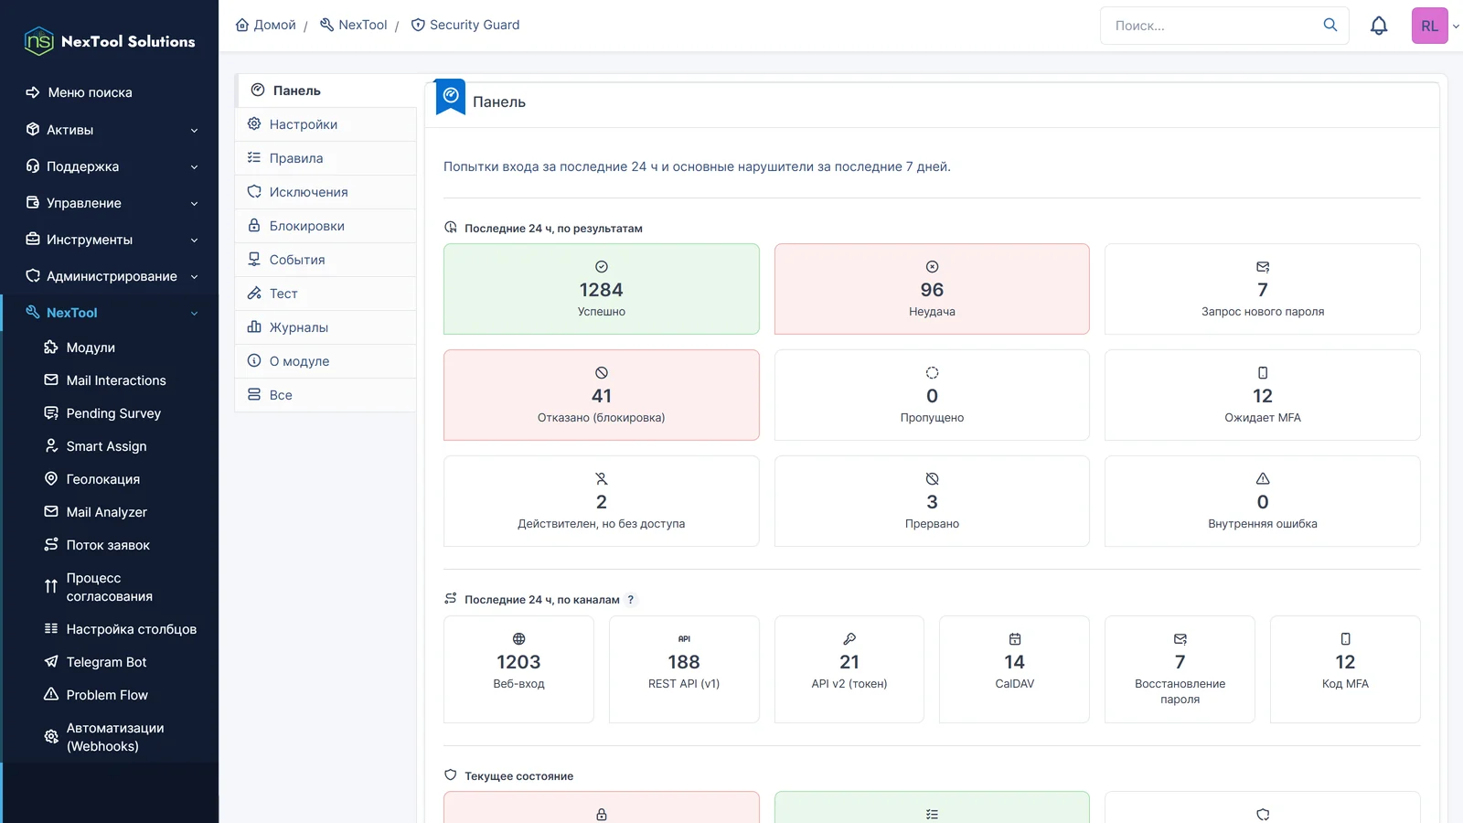
Task: Click the Модули puzzle icon
Action: pyautogui.click(x=51, y=347)
